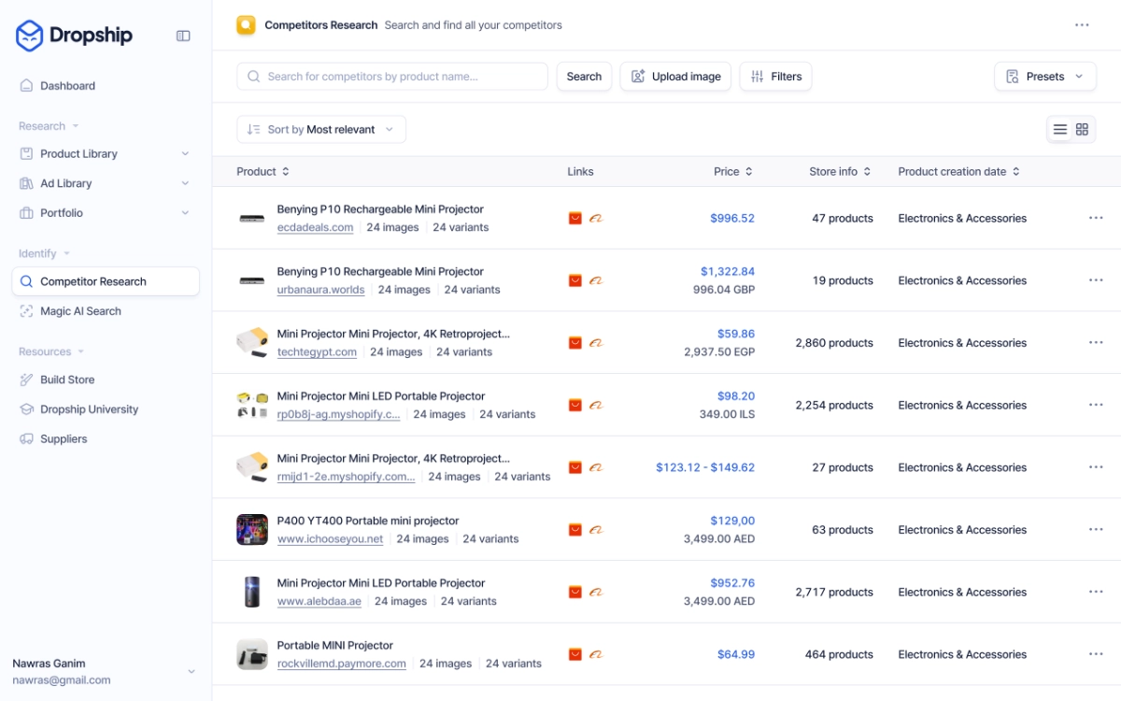Image resolution: width=1121 pixels, height=701 pixels.
Task: Click AliExpress icon in ecdadeals.com row
Action: [x=575, y=219]
